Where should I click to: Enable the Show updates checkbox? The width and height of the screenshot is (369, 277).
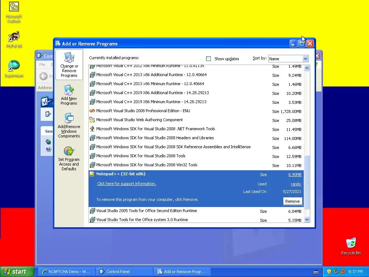(x=208, y=59)
